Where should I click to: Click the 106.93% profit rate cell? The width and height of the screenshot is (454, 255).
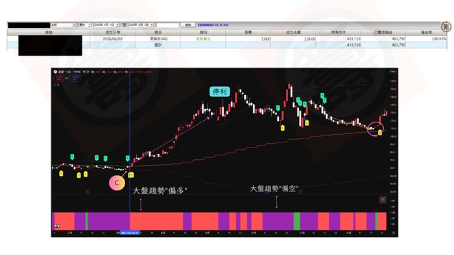[x=426, y=39]
